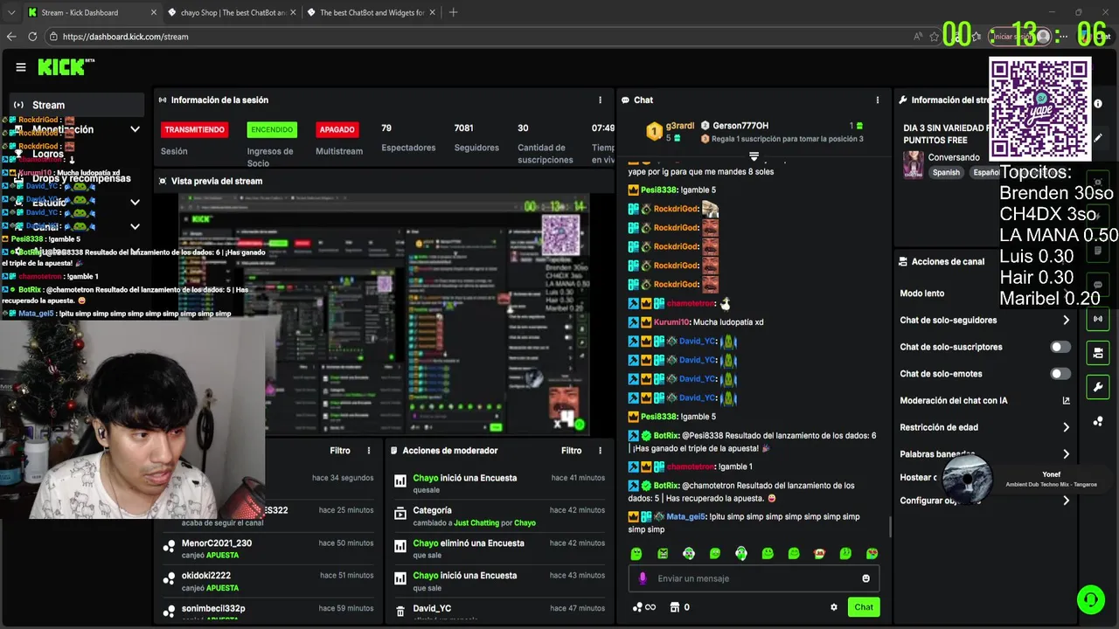Open the emoji picker in the message box
The width and height of the screenshot is (1119, 629).
(x=866, y=578)
